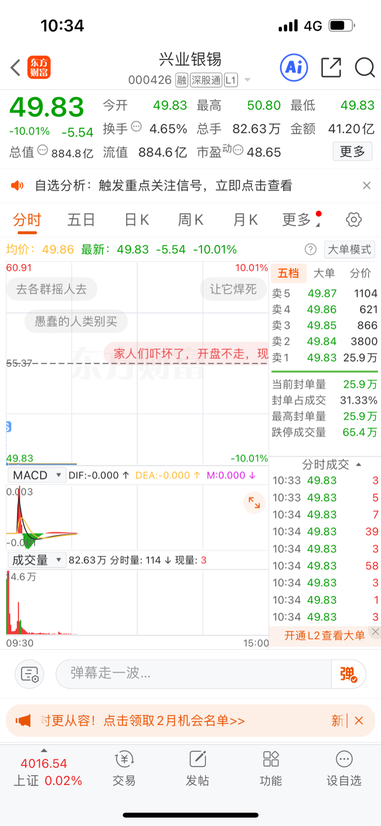Tap the 去各群摇人去 bullet comment
Screen dimensions: 381x826
point(52,289)
